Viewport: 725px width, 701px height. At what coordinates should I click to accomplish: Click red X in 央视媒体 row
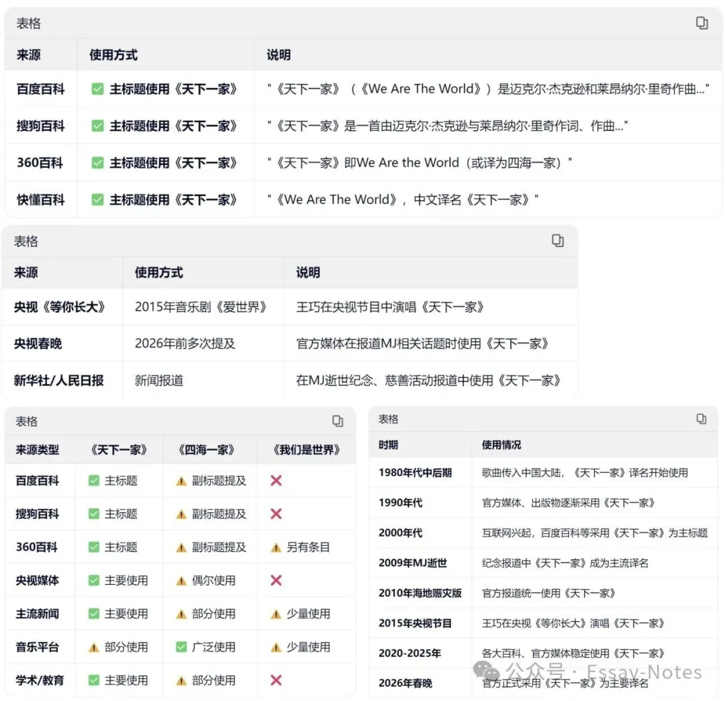[276, 580]
